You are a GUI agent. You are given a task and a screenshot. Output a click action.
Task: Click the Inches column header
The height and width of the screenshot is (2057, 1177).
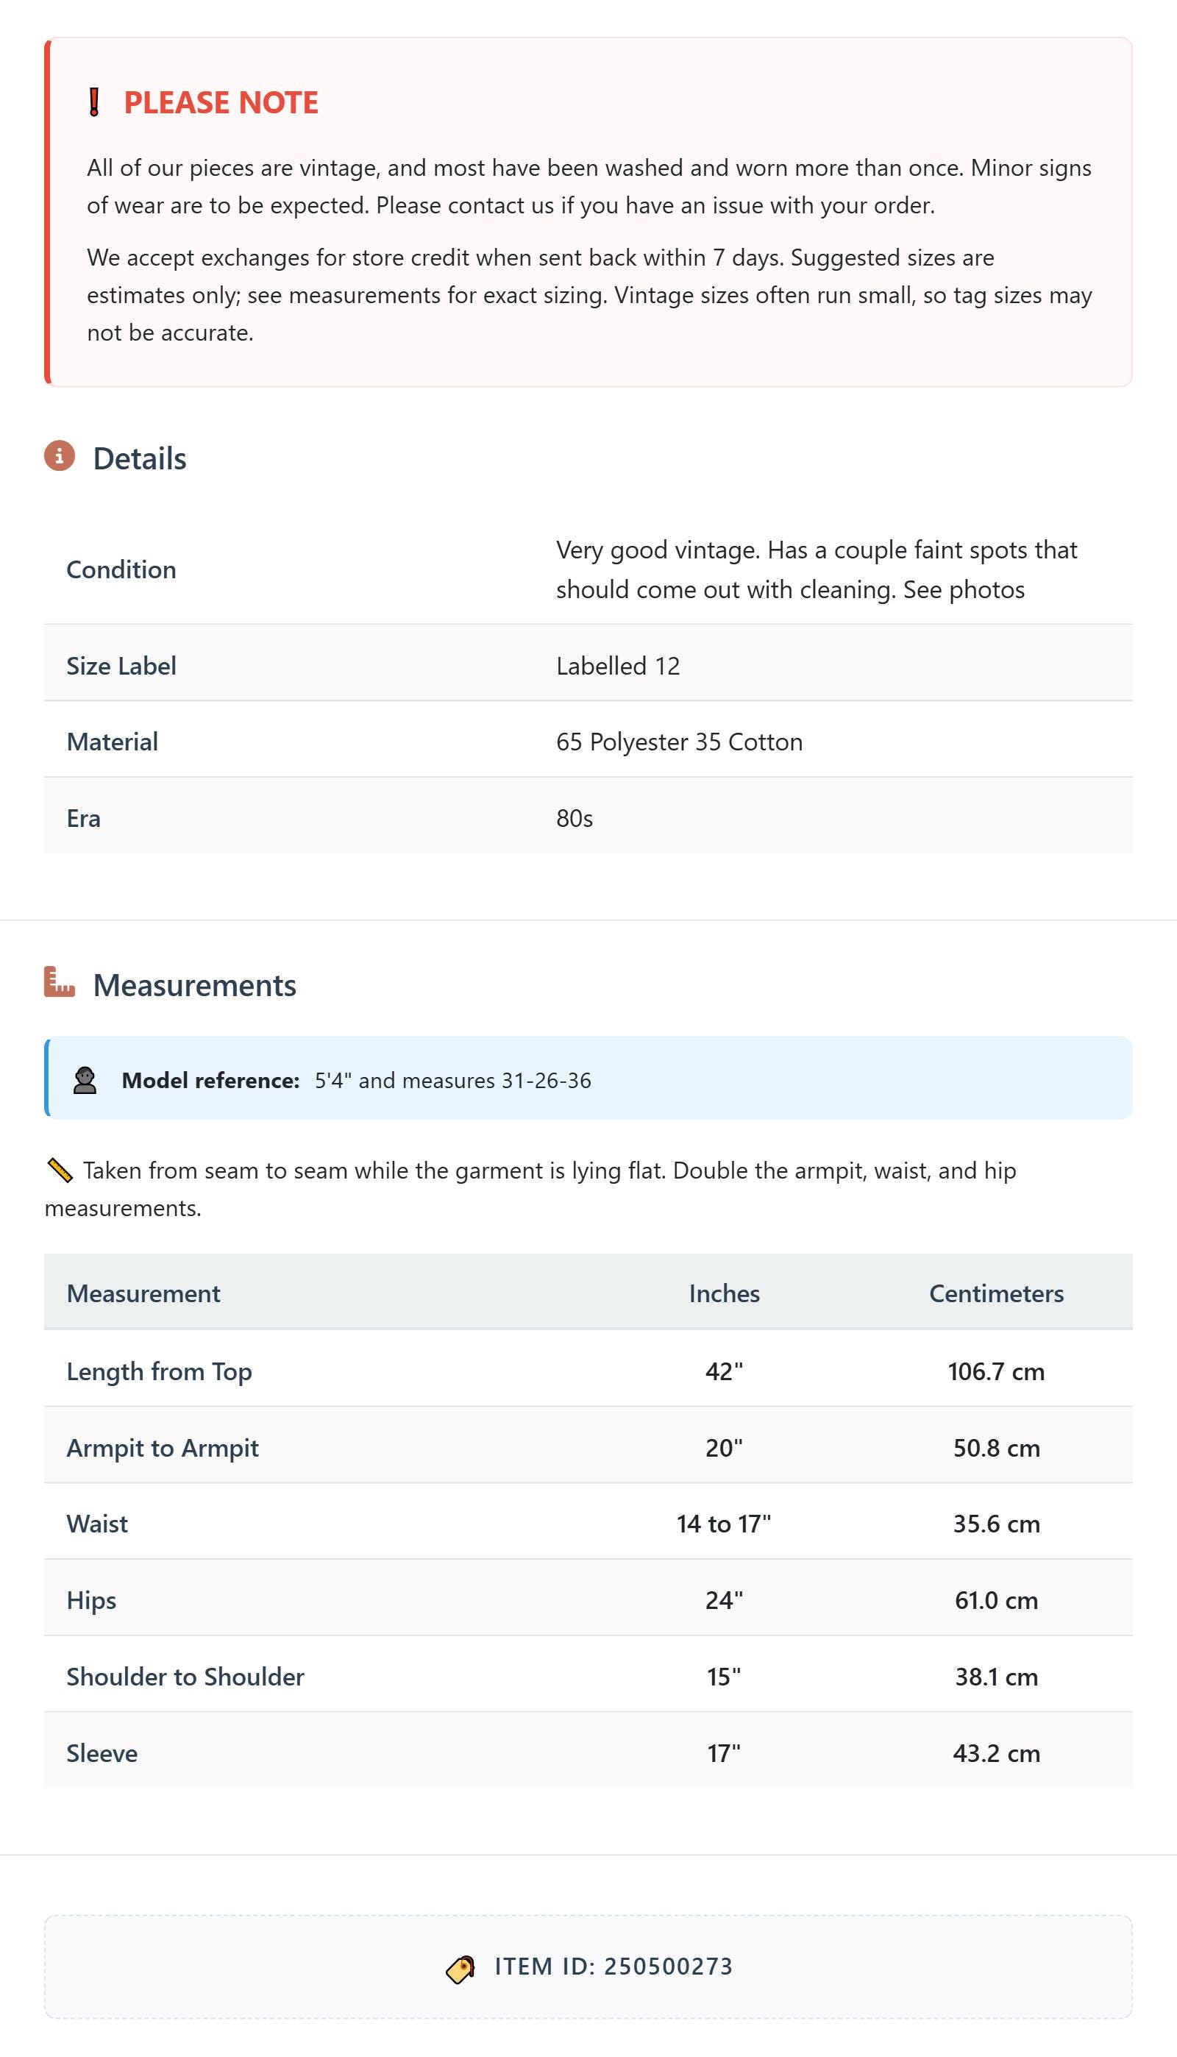coord(724,1293)
